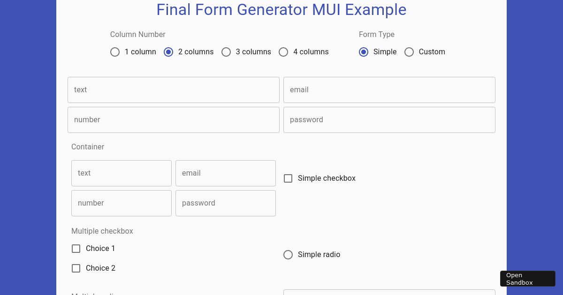The width and height of the screenshot is (563, 295).
Task: Toggle the Simple checkbox
Action: [288, 178]
